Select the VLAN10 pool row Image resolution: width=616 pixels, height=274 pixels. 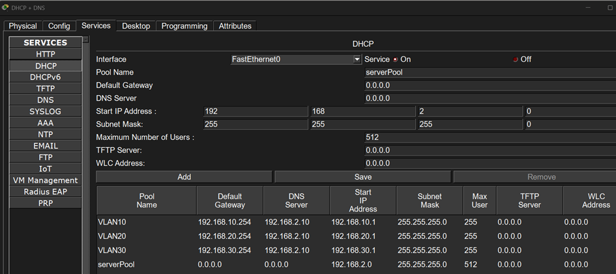click(357, 222)
